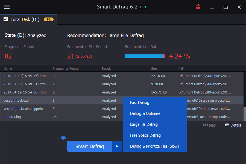
Task: Sort by Size column header
Action: tap(154, 68)
